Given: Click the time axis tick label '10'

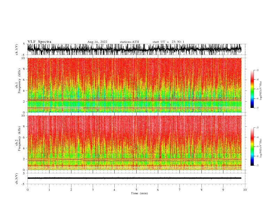Looking at the screenshot, I should point(245,190).
